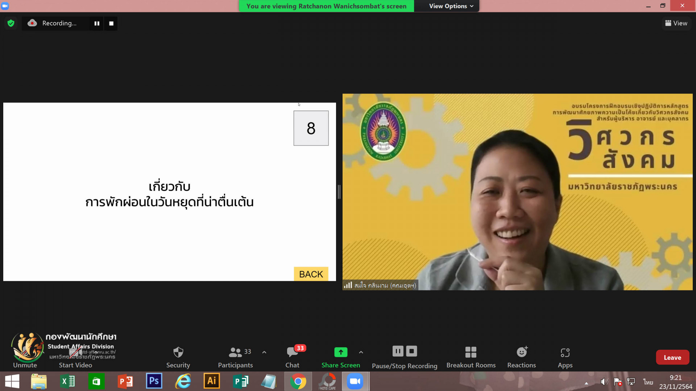Open the Security shield icon
Screen dimensions: 696x391
click(x=178, y=352)
